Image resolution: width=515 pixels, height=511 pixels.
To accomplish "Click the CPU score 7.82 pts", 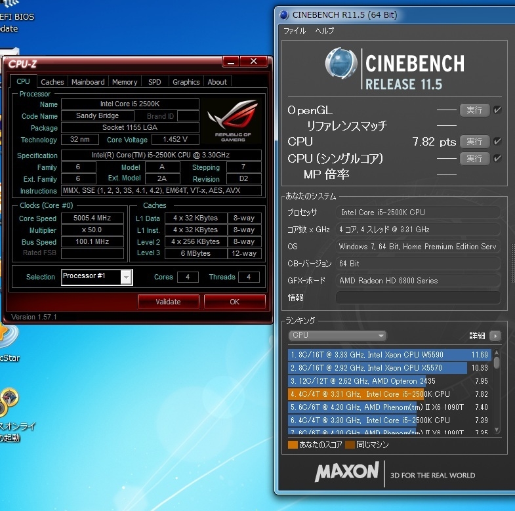I will 434,142.
